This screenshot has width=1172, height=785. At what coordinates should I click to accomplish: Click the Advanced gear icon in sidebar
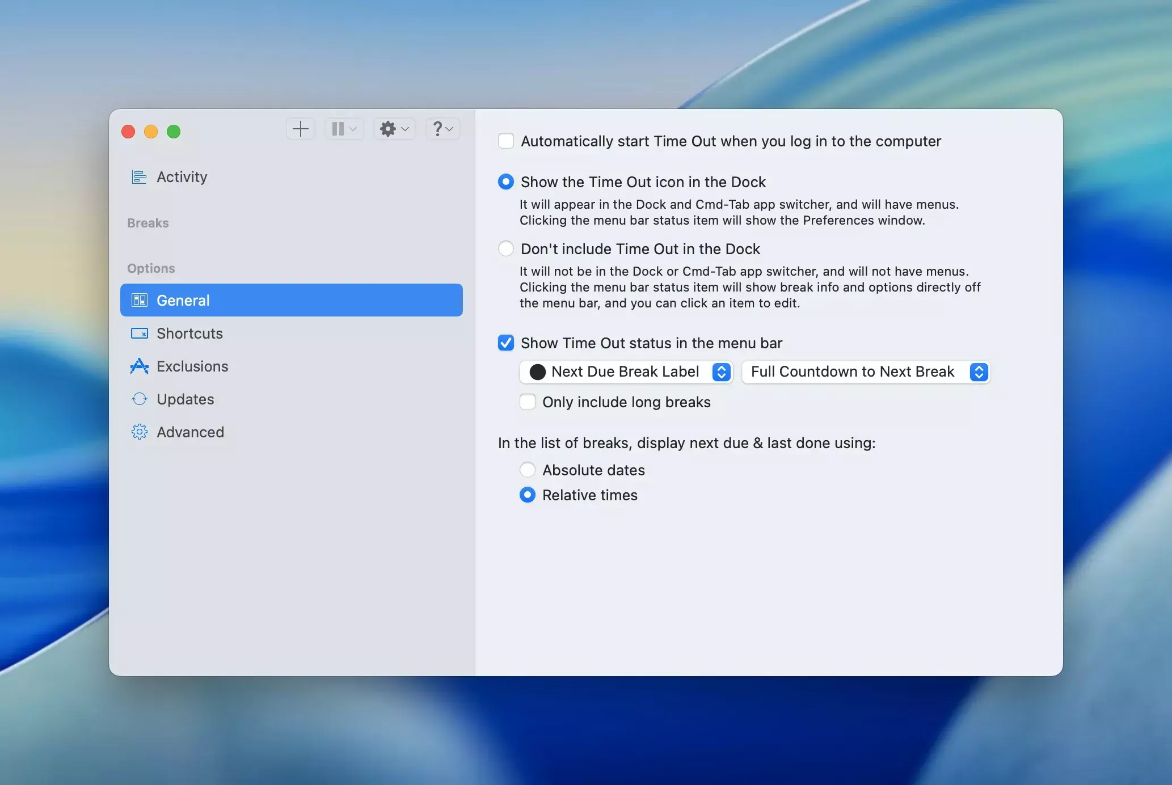[x=139, y=432]
